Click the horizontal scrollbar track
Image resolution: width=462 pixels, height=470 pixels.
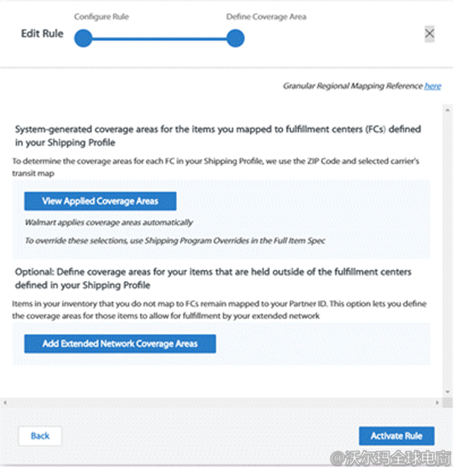point(217,403)
